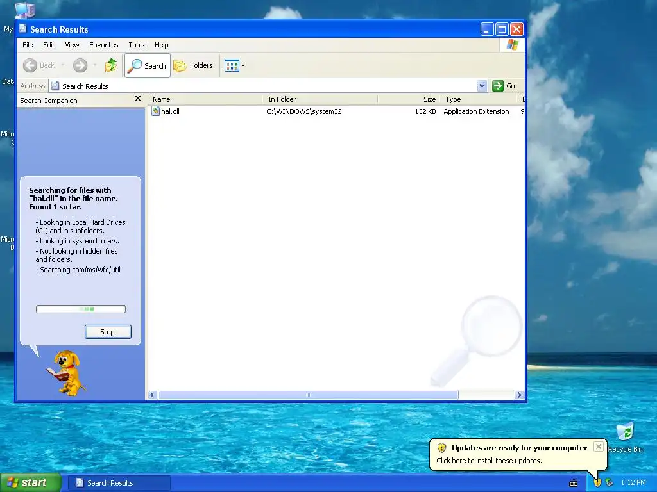Click the 132 KB size cell
This screenshot has height=492, width=657.
point(425,111)
